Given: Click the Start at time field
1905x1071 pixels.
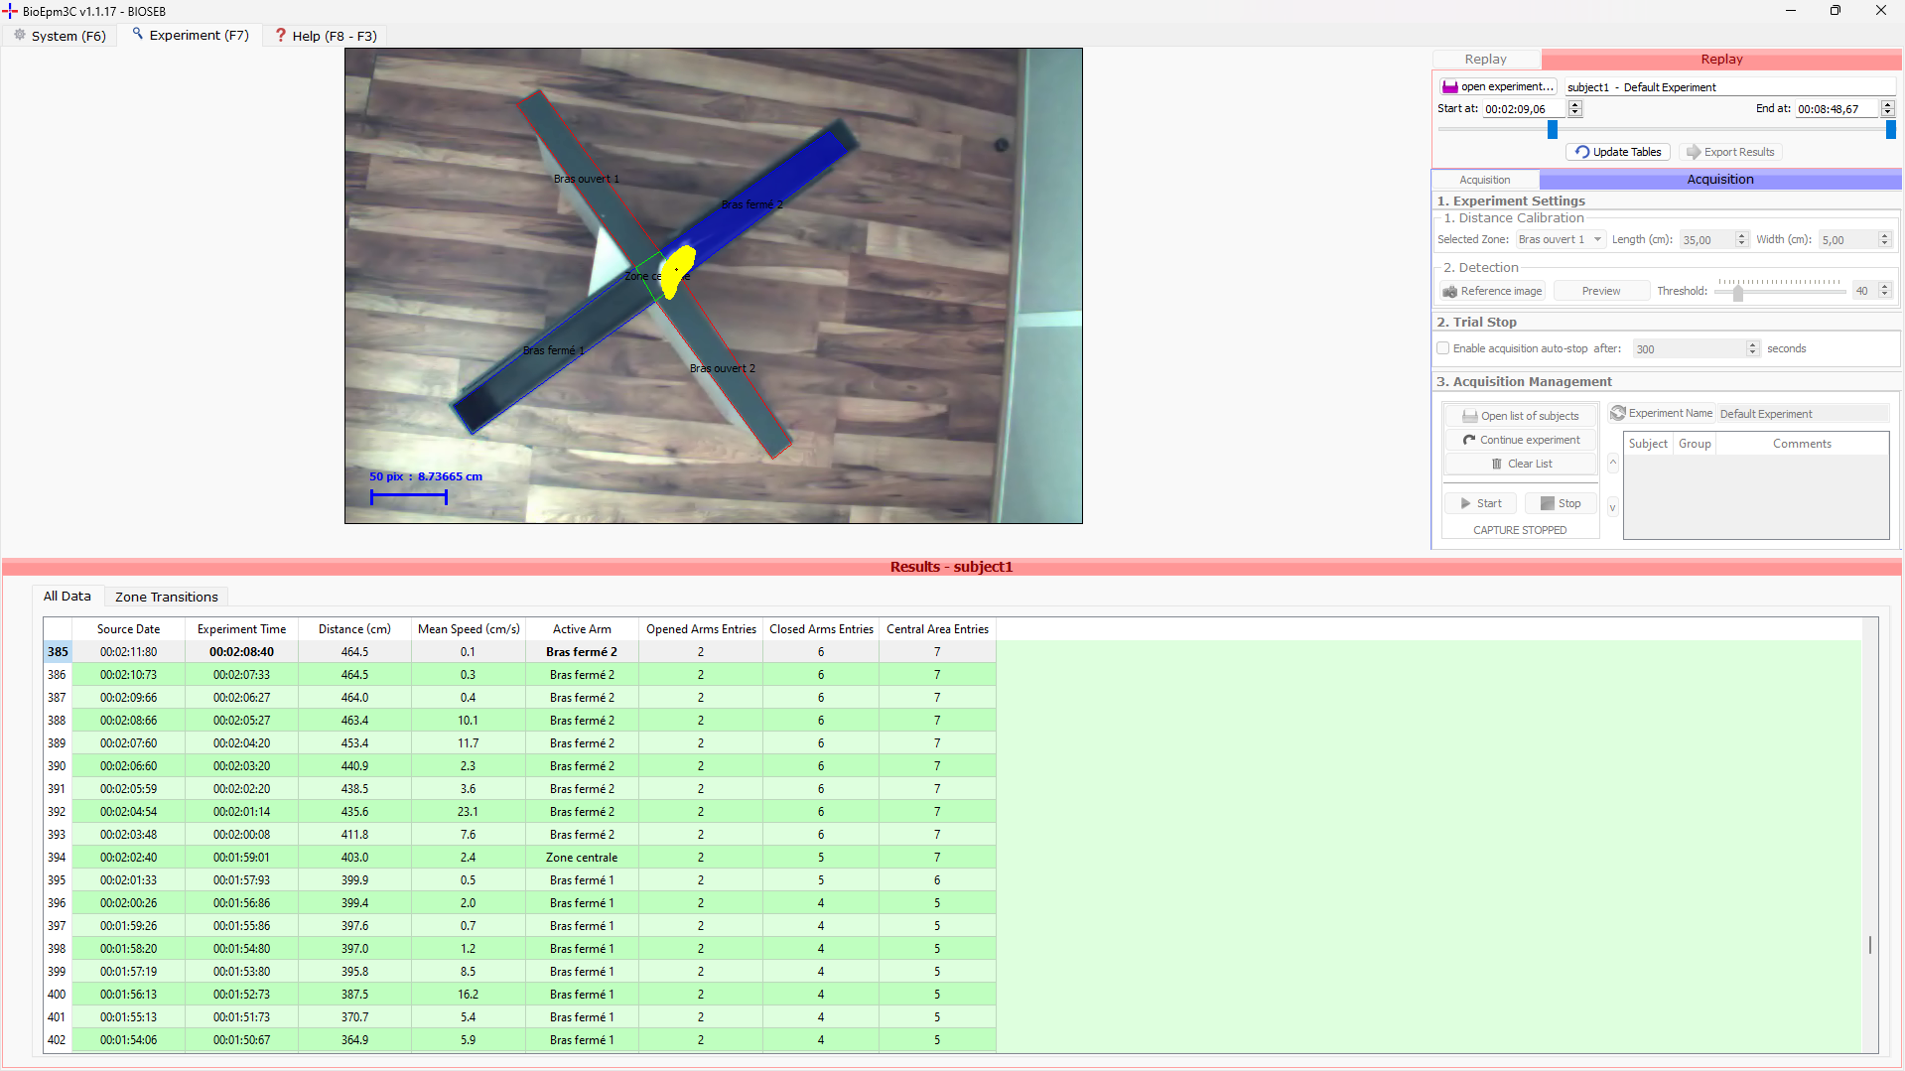Looking at the screenshot, I should click(x=1523, y=109).
